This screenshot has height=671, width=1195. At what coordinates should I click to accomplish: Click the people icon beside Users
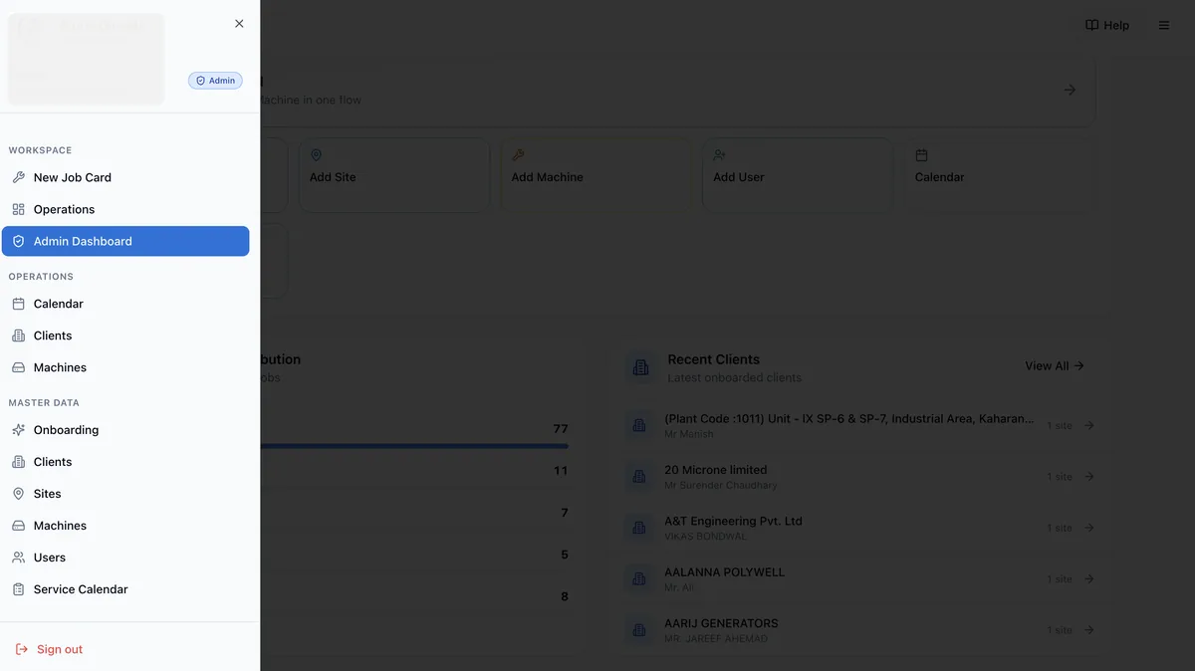[18, 558]
